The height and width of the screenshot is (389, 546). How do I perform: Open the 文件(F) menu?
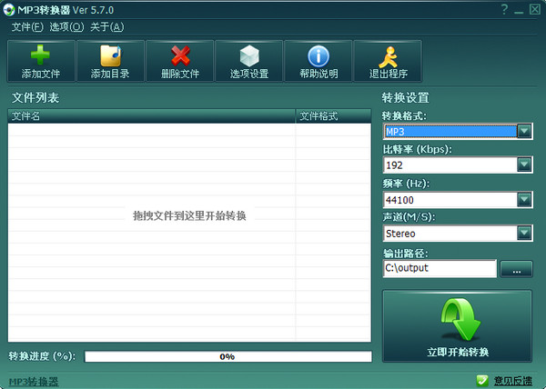[26, 26]
